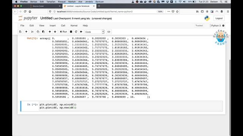Save and checkpoint the notebook

coord(20,32)
